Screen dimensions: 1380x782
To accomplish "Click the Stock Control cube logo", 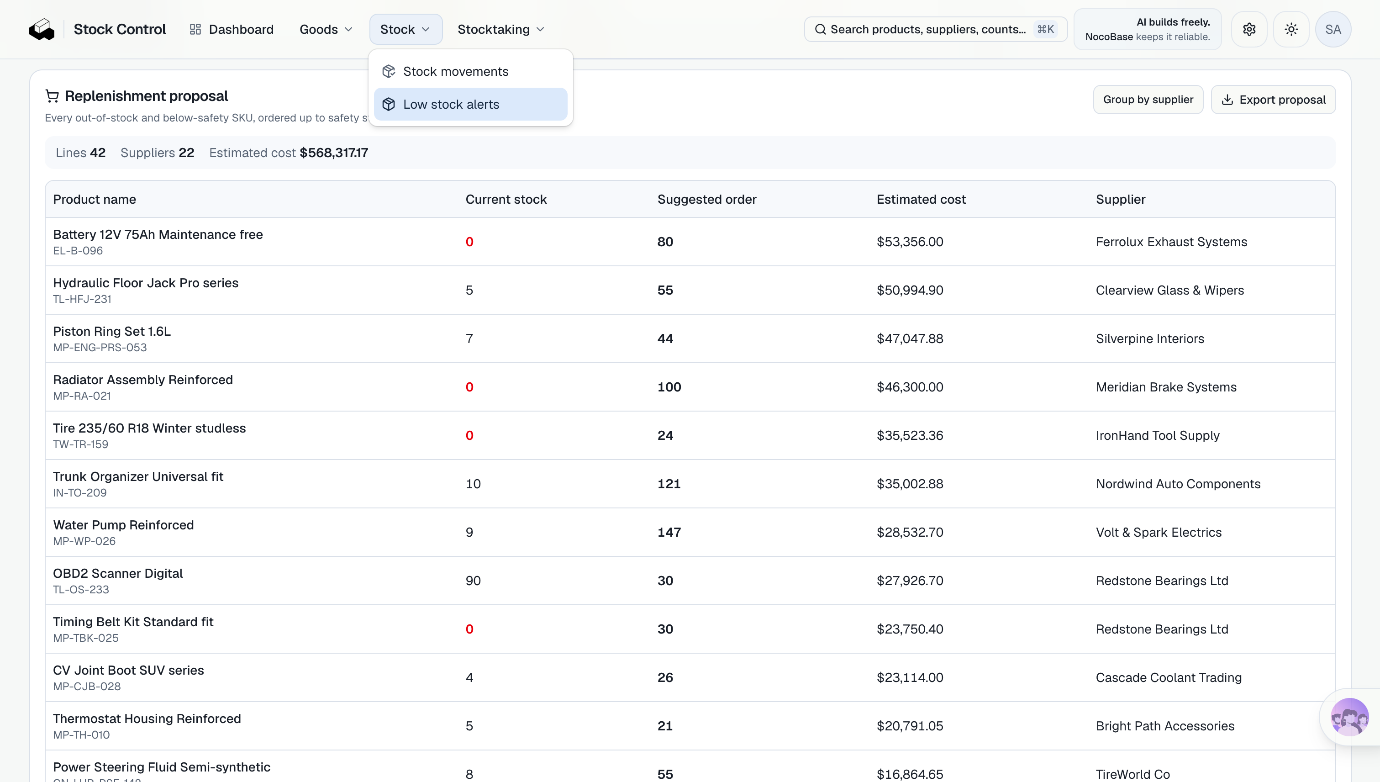I will 42,30.
